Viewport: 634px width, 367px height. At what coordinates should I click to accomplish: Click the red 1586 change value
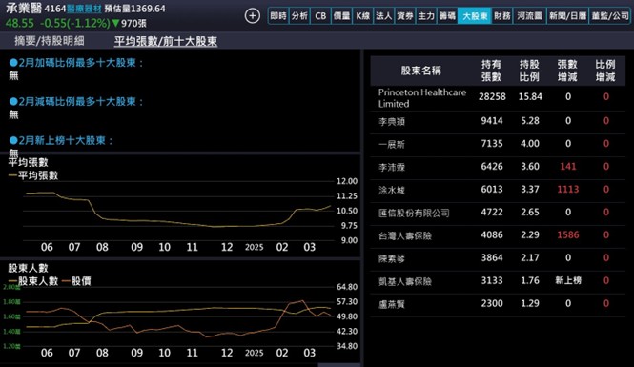tap(568, 234)
